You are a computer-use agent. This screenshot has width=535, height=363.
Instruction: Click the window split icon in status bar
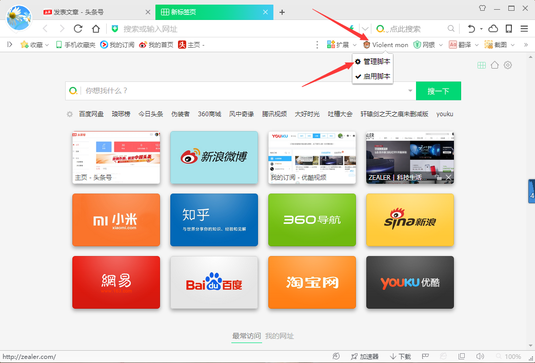point(462,356)
